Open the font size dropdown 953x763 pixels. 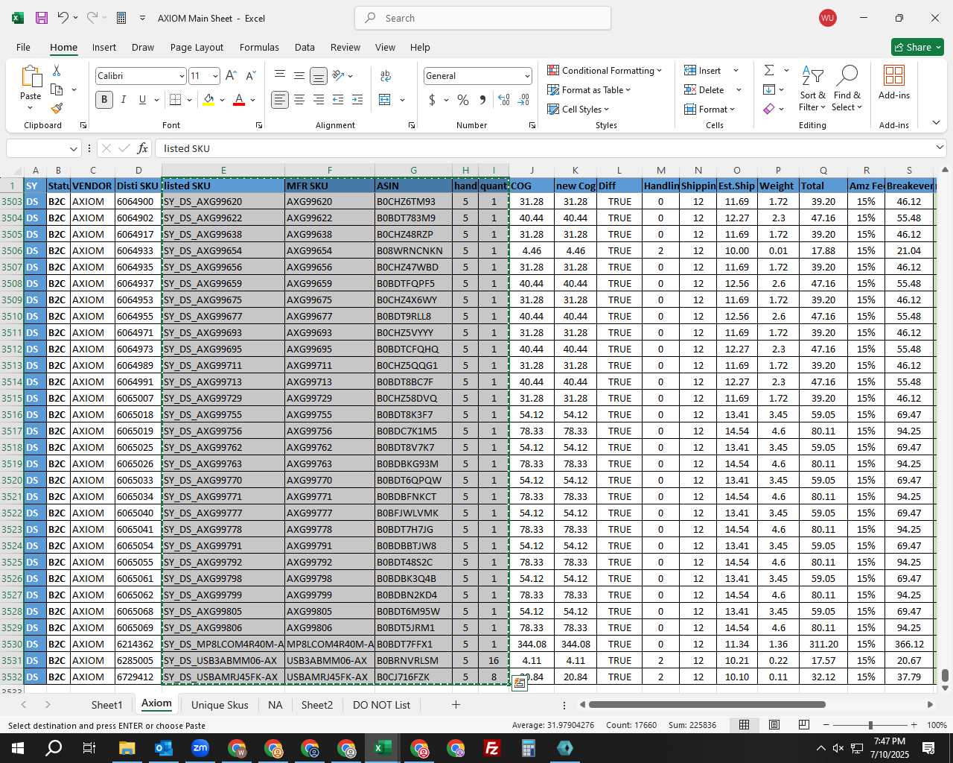215,76
